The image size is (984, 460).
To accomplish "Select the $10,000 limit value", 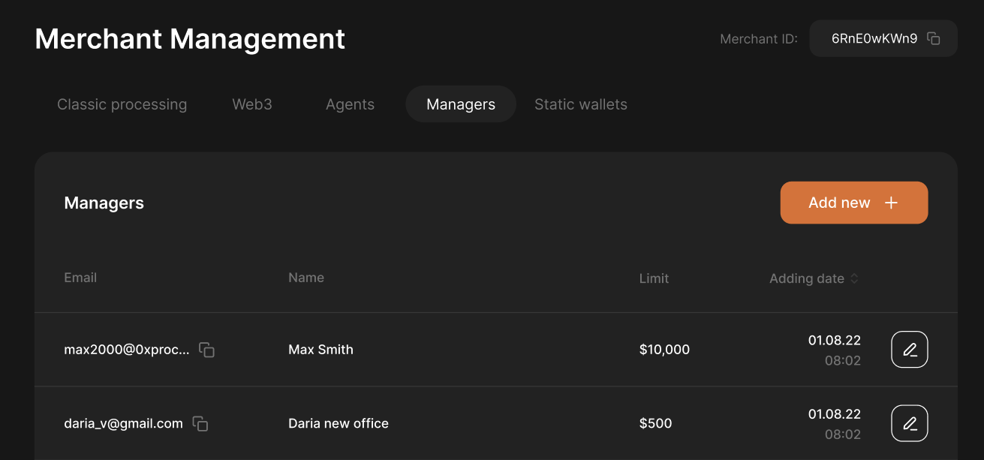I will (x=664, y=350).
